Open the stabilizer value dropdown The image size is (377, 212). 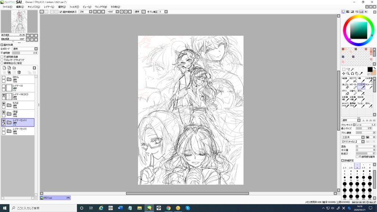pos(166,11)
